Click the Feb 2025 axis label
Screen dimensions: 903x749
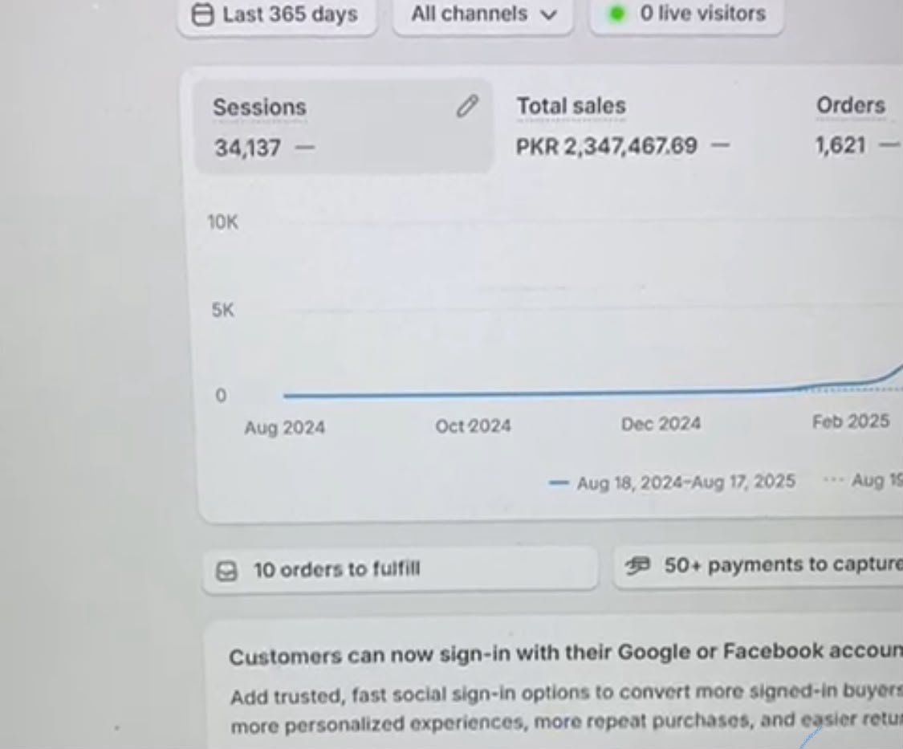click(851, 421)
